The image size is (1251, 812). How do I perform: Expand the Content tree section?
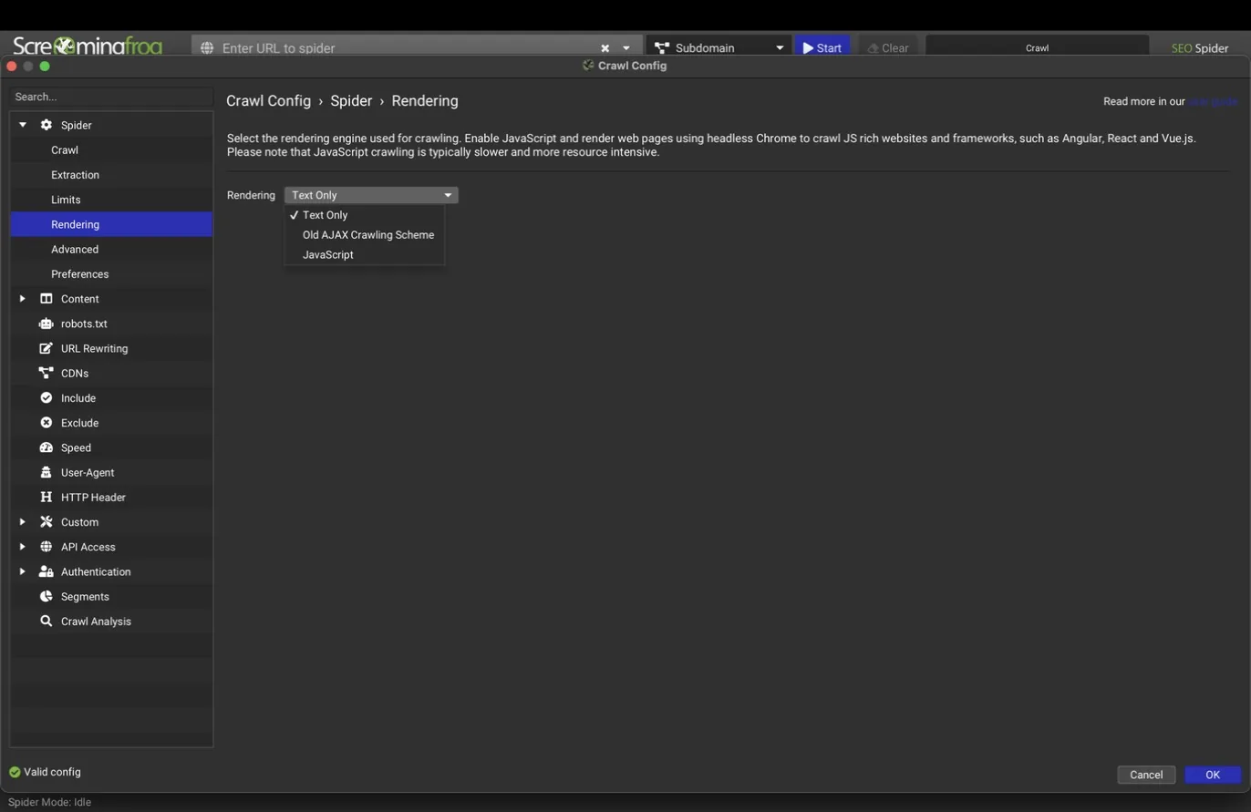click(x=23, y=299)
